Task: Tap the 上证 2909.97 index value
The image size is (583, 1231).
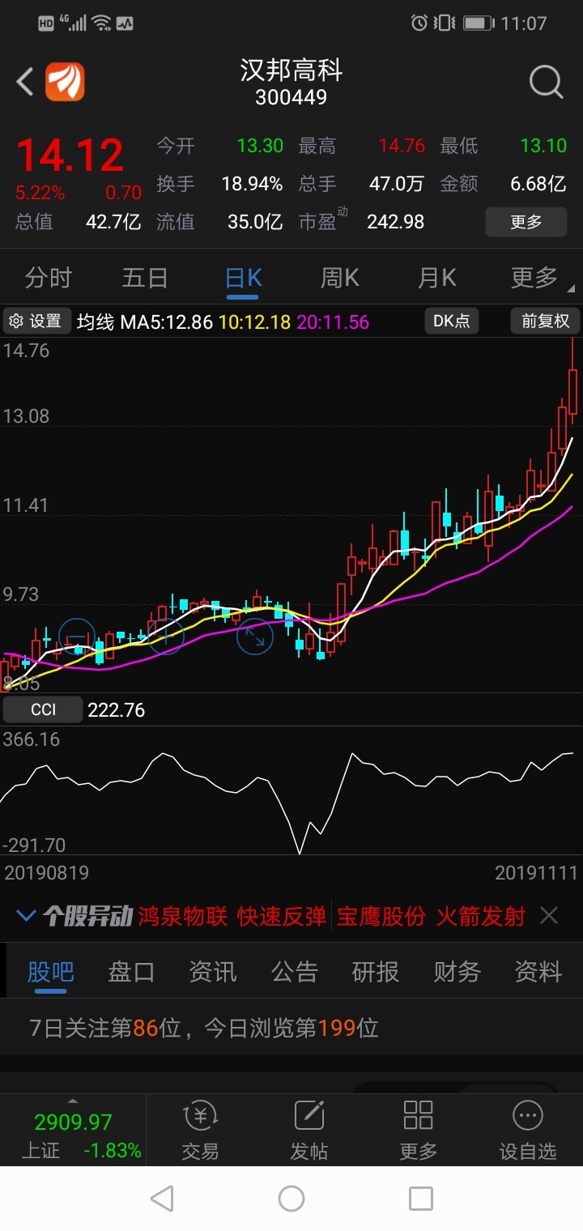Action: pos(73,1122)
